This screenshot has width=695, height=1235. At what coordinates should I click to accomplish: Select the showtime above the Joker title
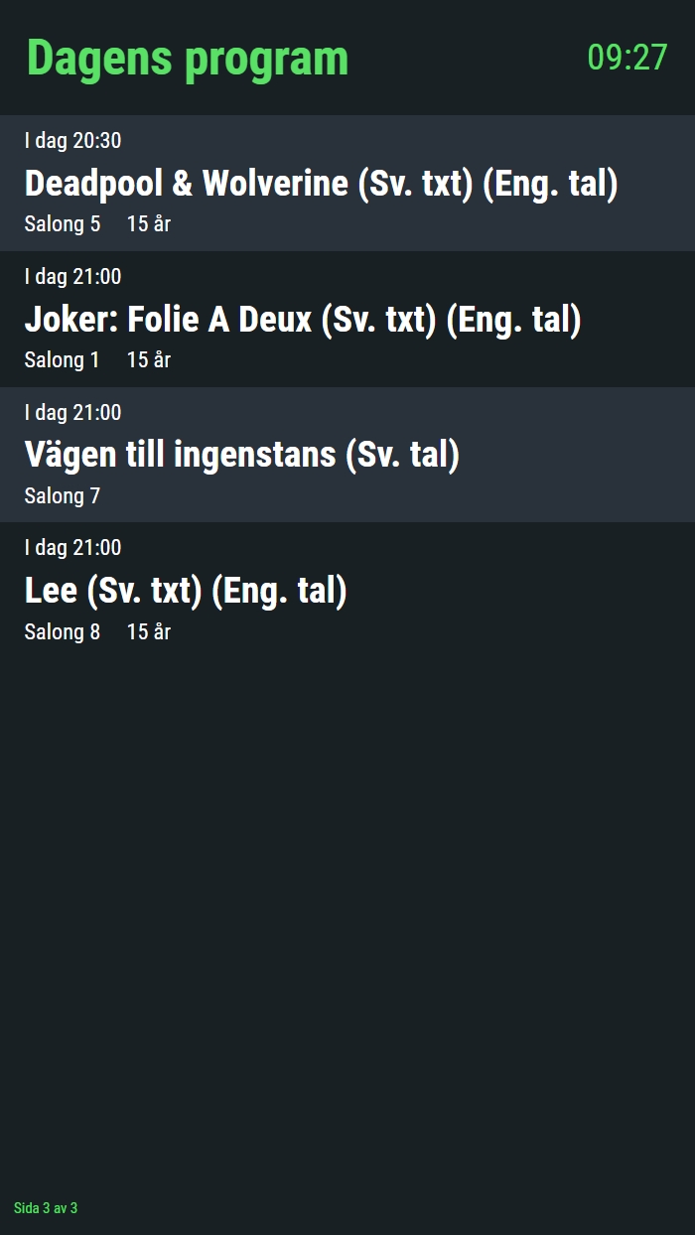tap(72, 277)
